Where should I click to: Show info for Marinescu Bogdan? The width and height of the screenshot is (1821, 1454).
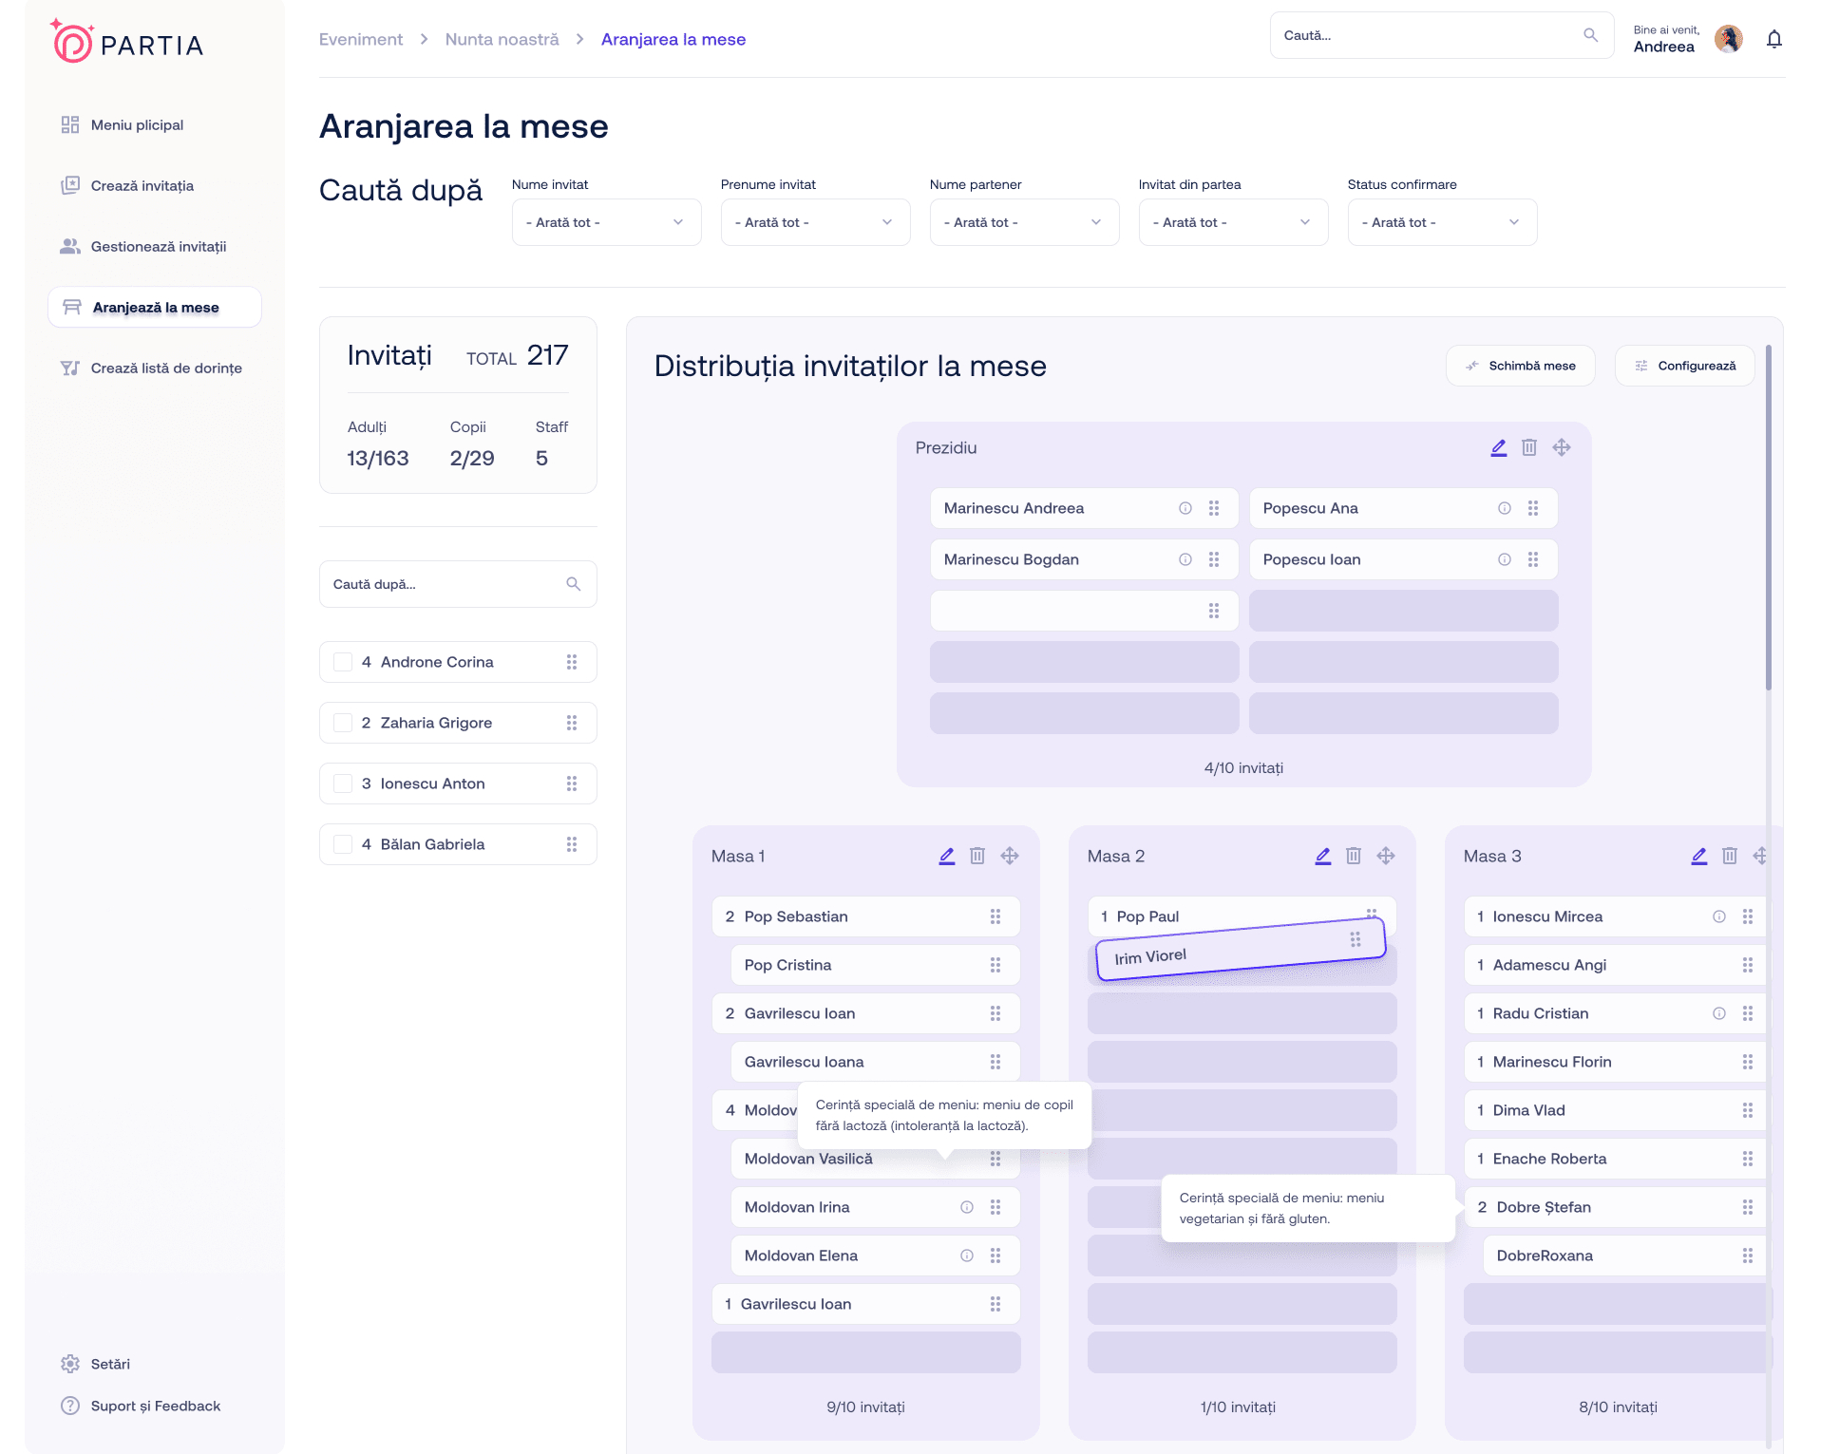click(1186, 559)
